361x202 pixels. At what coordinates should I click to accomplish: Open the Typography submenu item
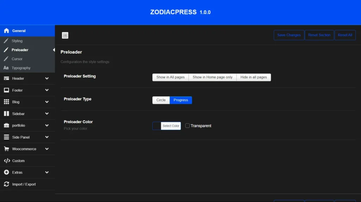click(x=21, y=68)
